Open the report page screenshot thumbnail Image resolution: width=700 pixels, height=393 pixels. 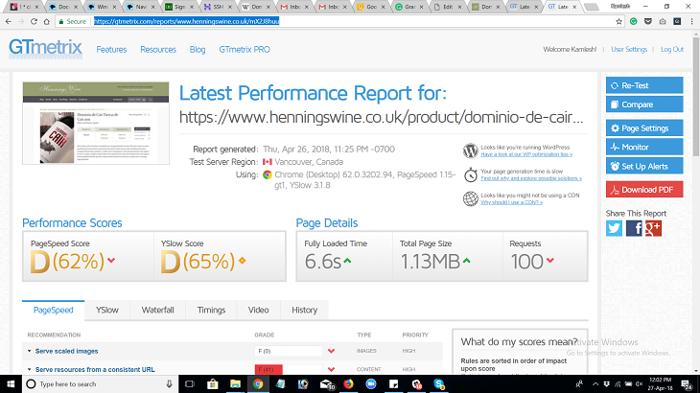94,123
